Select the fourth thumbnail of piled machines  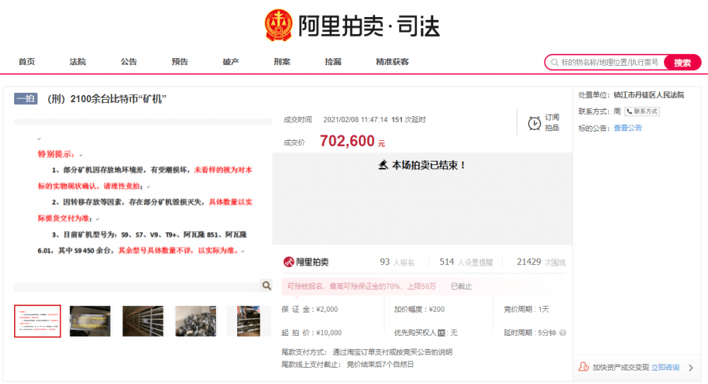[x=195, y=321]
